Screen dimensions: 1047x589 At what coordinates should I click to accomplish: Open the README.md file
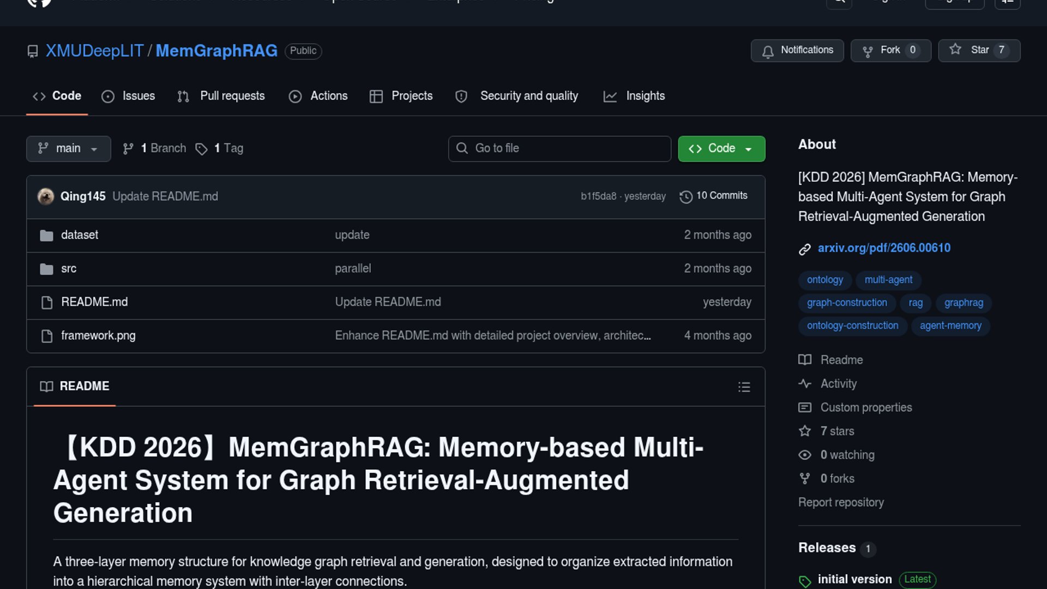pyautogui.click(x=94, y=302)
